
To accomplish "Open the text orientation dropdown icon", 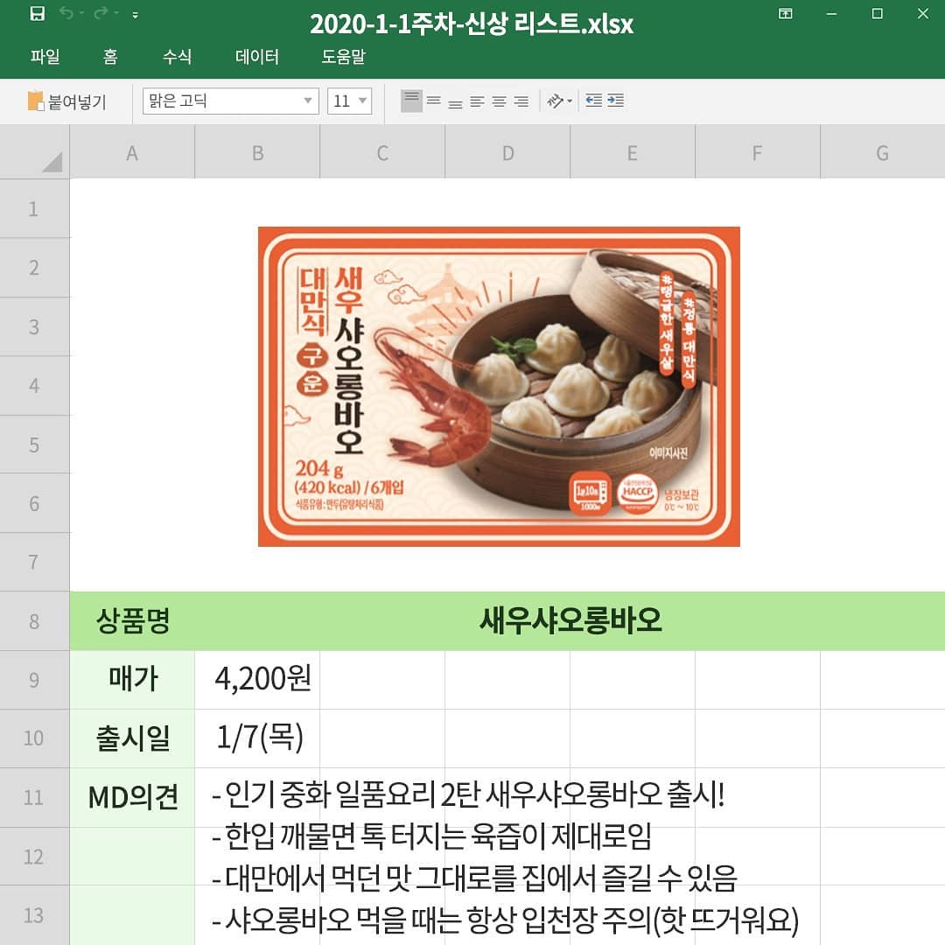I will coord(559,101).
